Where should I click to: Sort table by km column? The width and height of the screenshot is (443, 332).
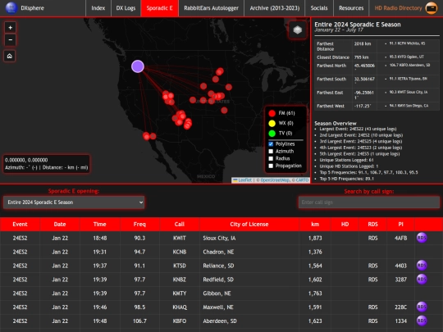[315, 224]
